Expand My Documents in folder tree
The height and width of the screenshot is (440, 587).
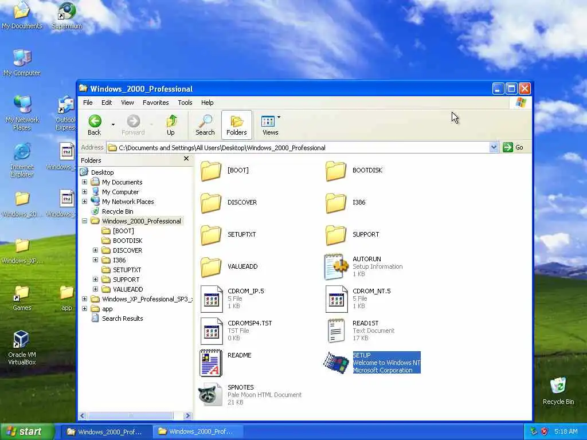point(85,182)
